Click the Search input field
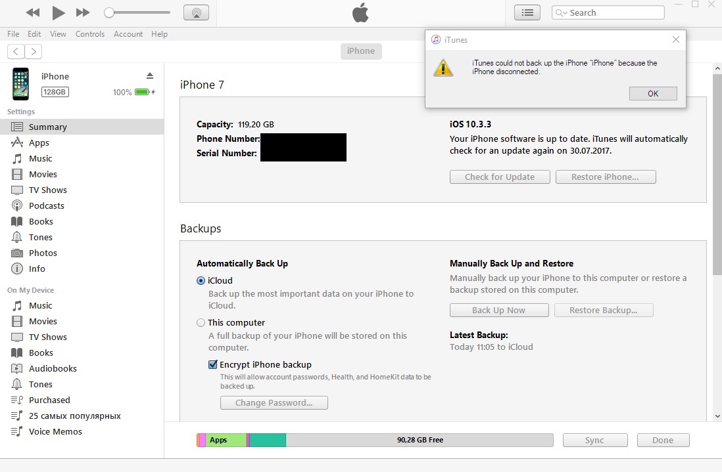Image resolution: width=722 pixels, height=472 pixels. coord(608,13)
